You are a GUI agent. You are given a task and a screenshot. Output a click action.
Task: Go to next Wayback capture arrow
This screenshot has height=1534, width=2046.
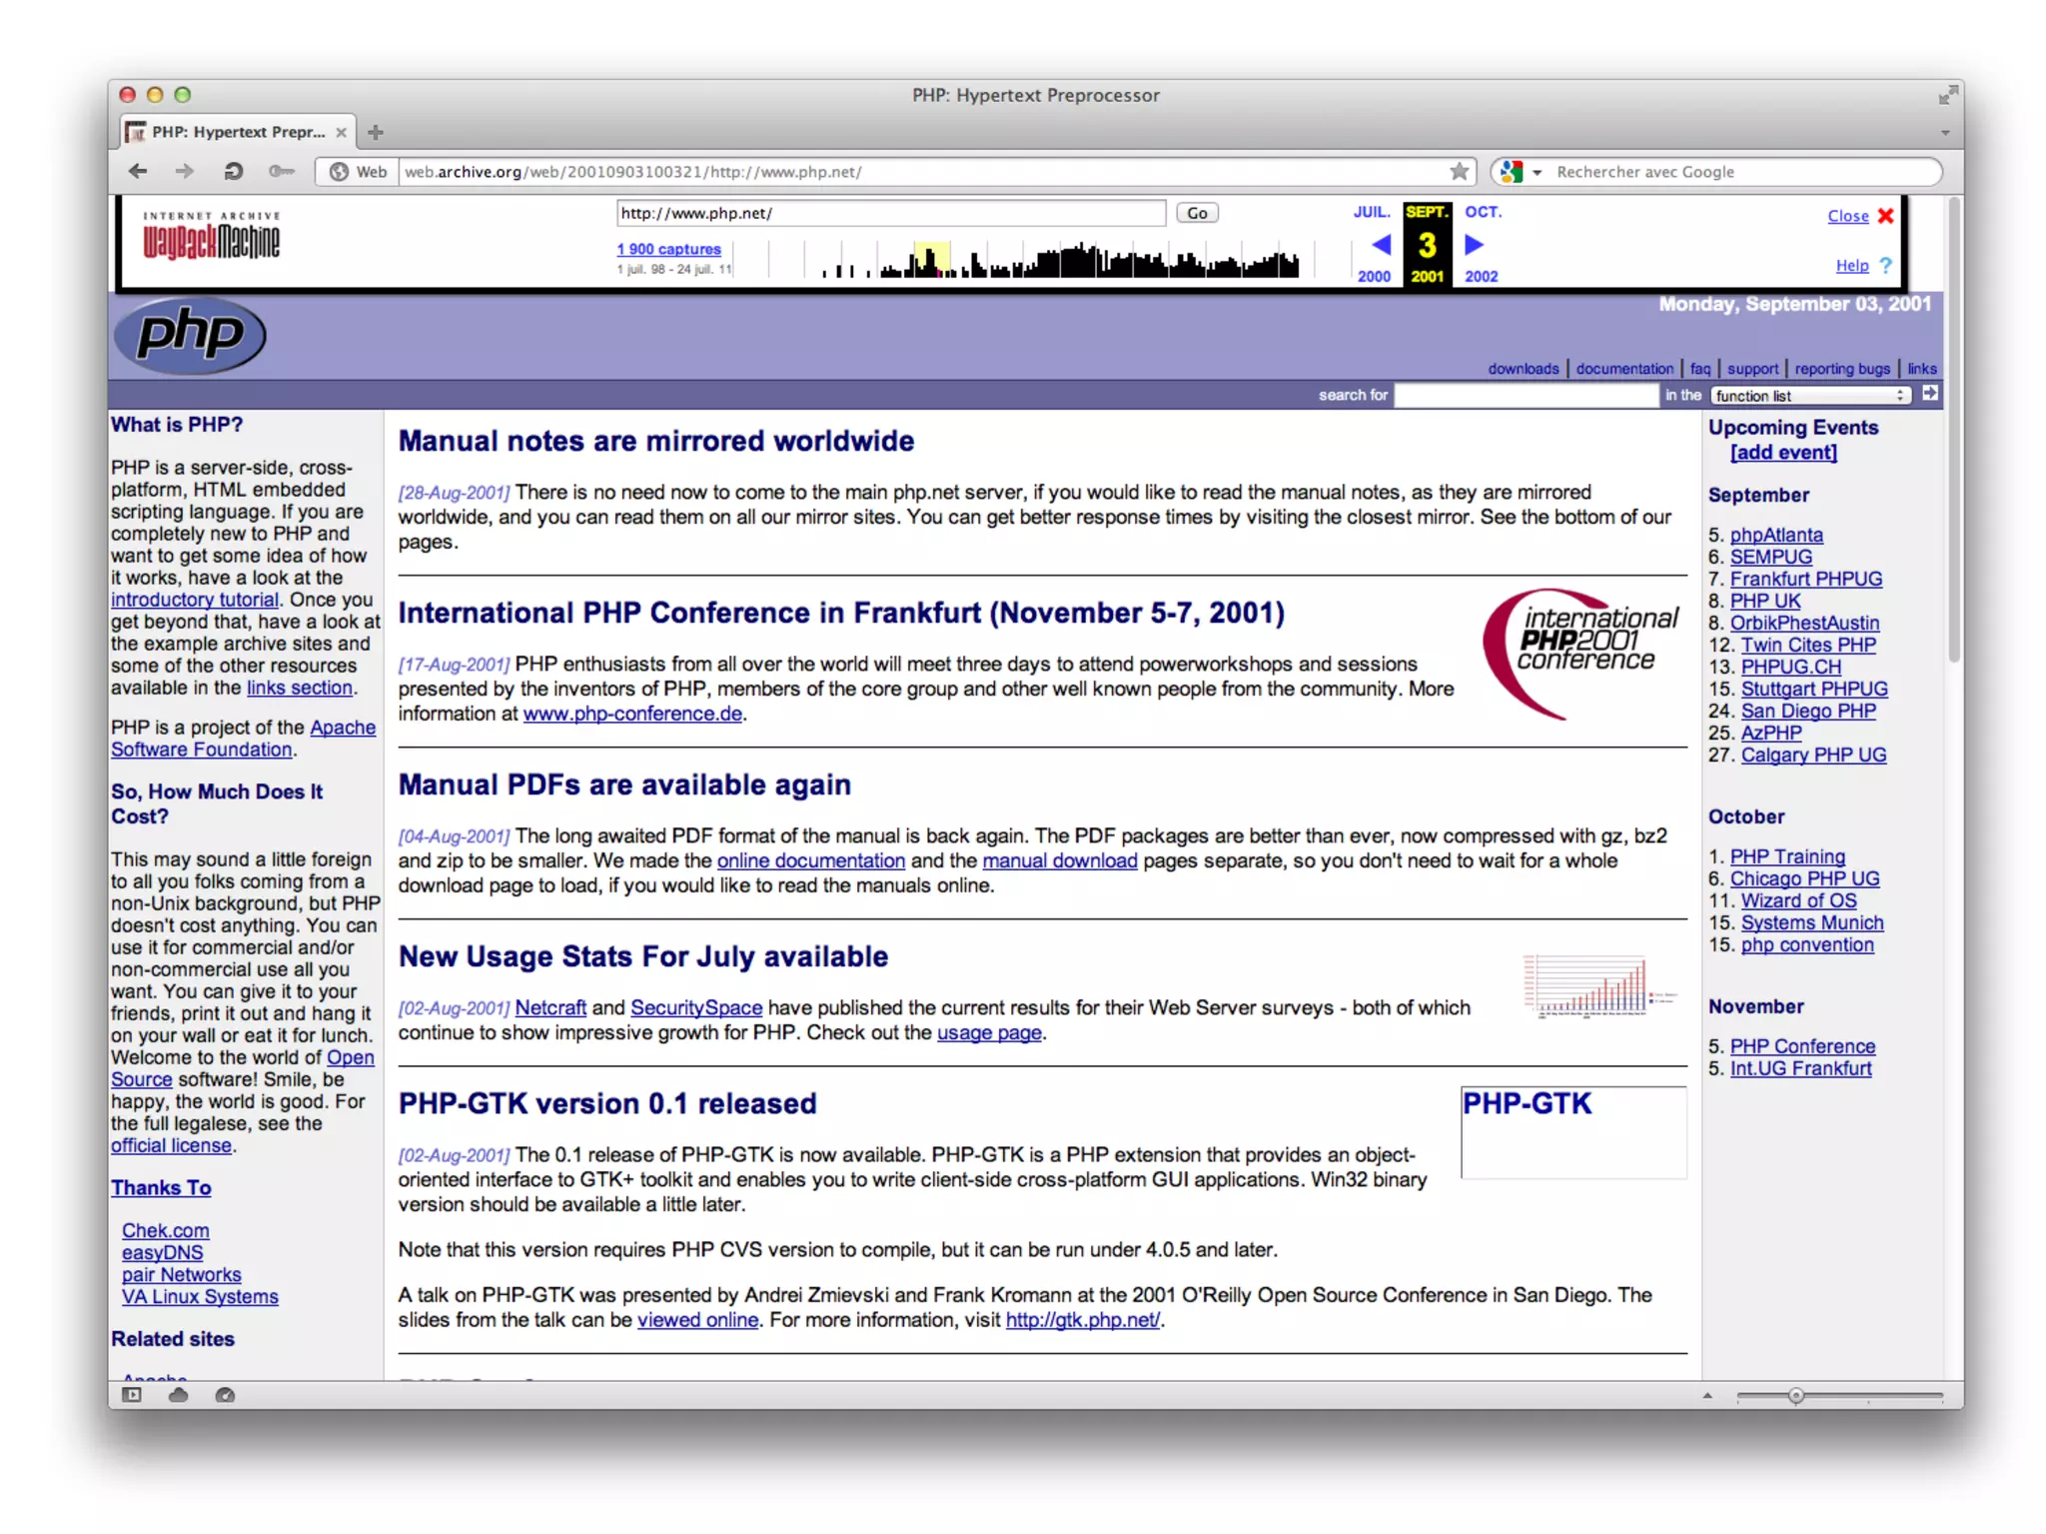pos(1474,245)
